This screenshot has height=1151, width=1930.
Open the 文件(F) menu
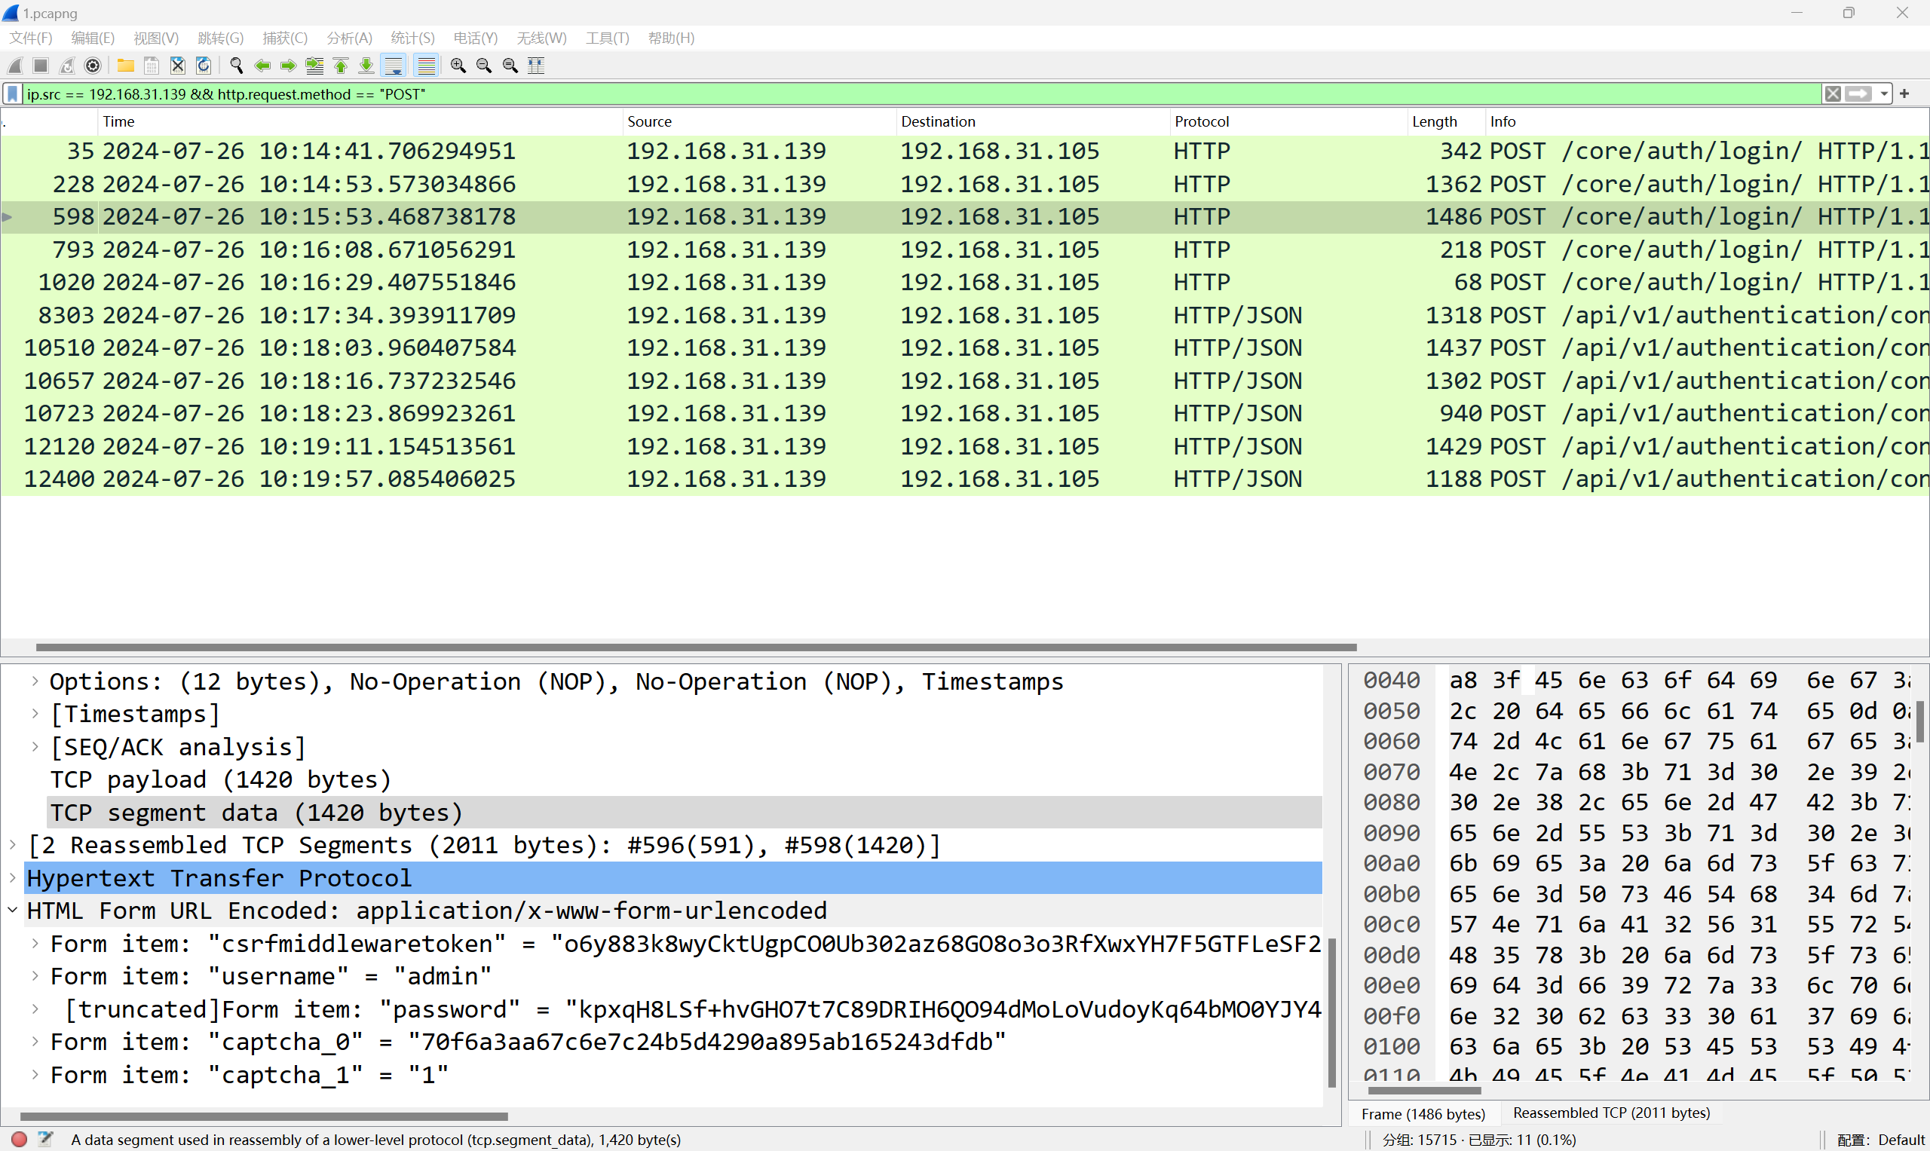pyautogui.click(x=30, y=38)
